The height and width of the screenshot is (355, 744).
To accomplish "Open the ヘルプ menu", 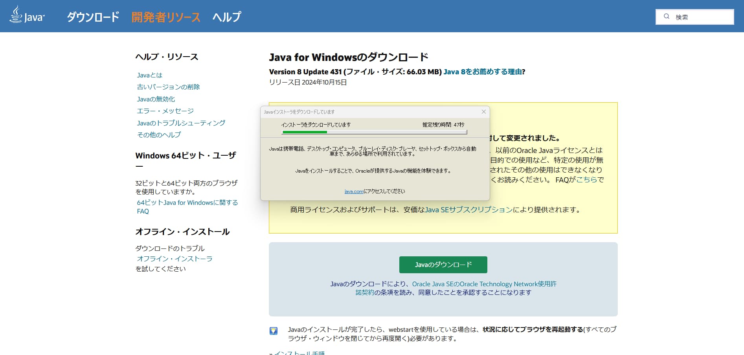I will pyautogui.click(x=226, y=17).
